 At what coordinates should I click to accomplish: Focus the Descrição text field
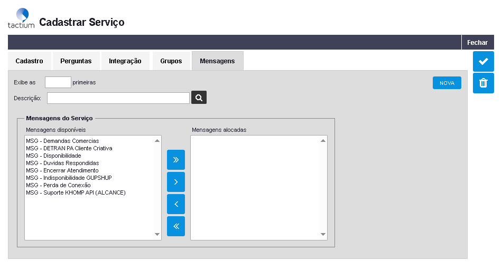click(118, 98)
